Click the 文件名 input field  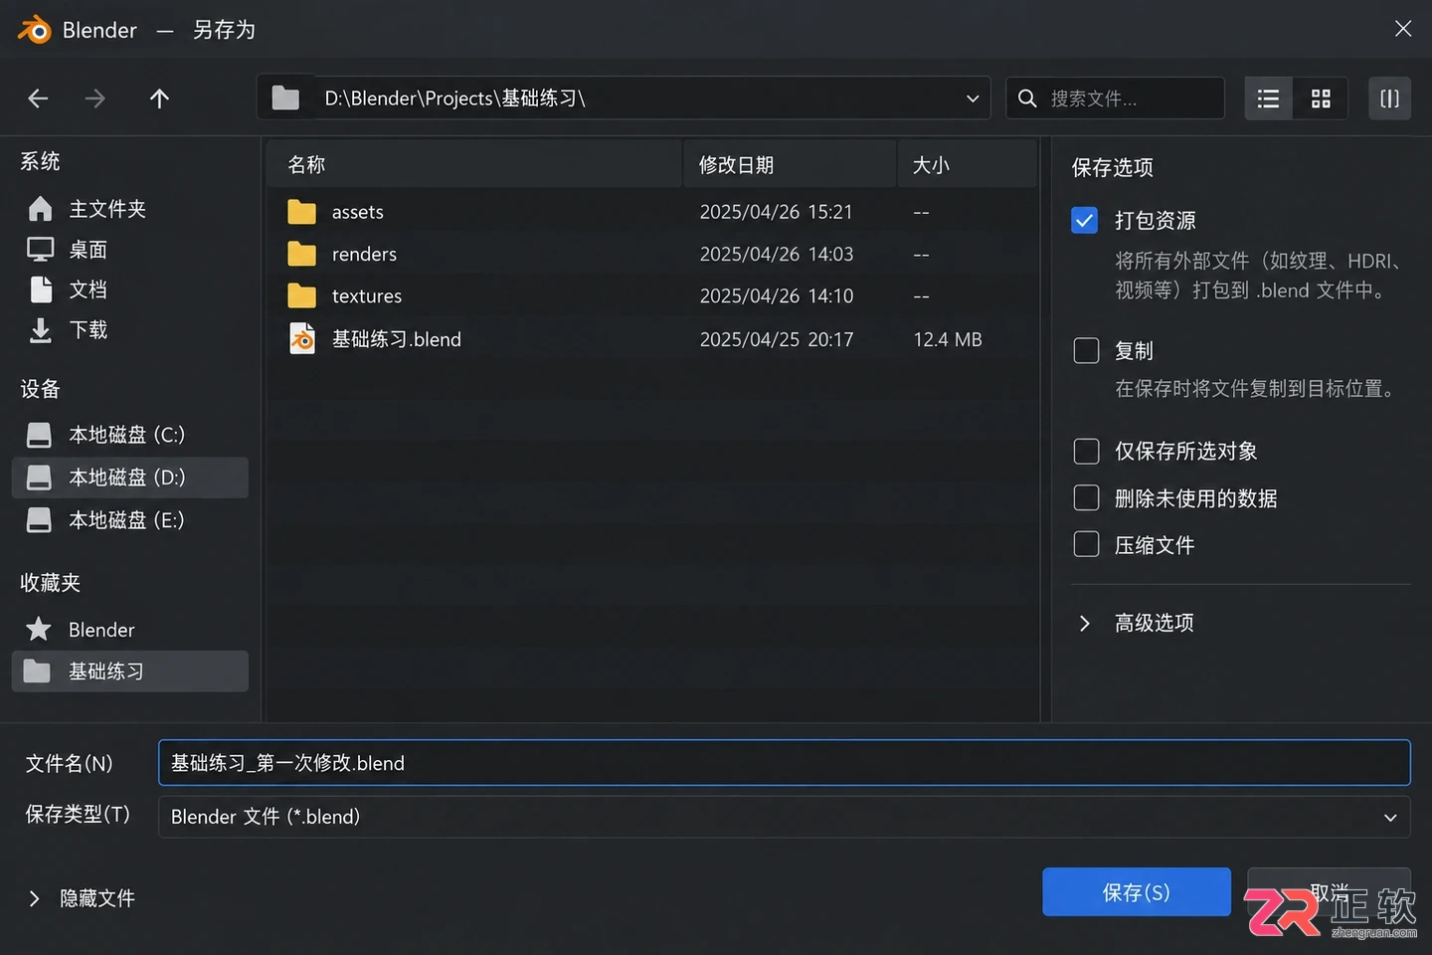pos(784,763)
